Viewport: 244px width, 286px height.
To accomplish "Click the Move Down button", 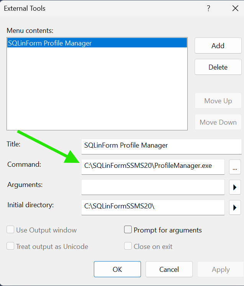I will 218,122.
